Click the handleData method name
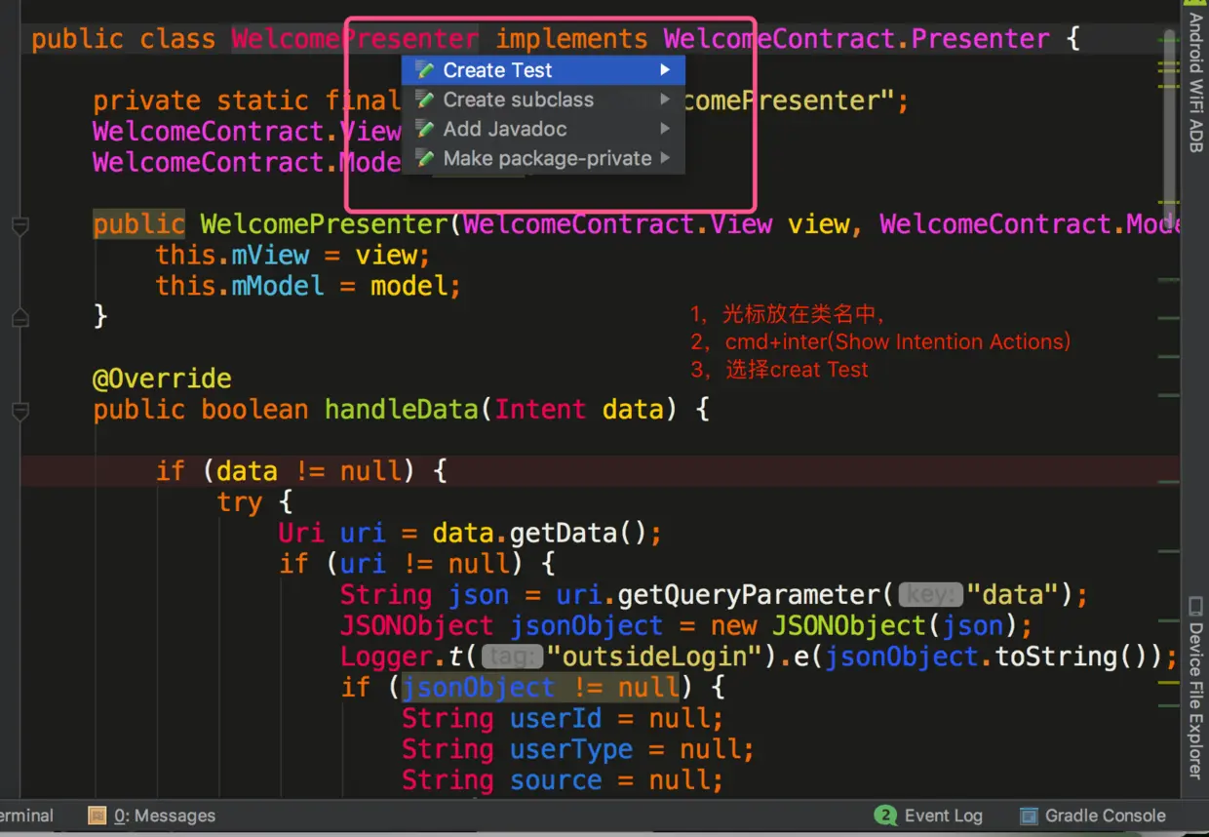1209x837 pixels. coord(402,410)
